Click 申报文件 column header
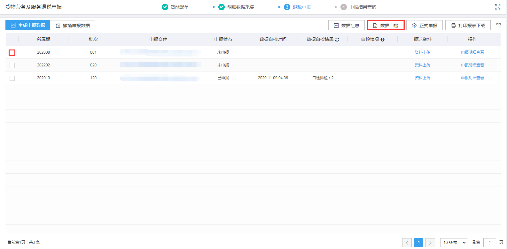 coord(158,39)
